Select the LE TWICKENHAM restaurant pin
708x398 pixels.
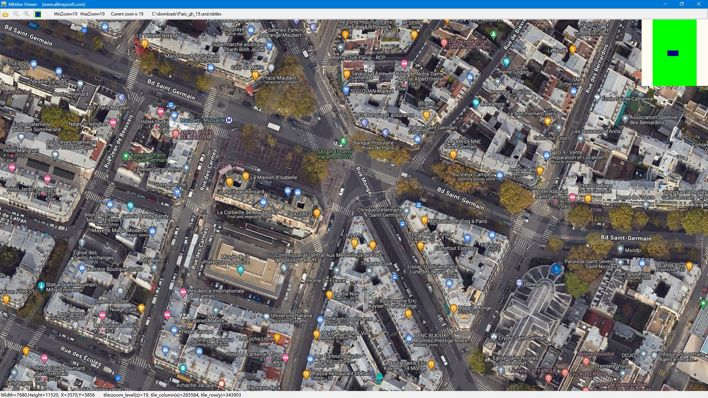(145, 43)
